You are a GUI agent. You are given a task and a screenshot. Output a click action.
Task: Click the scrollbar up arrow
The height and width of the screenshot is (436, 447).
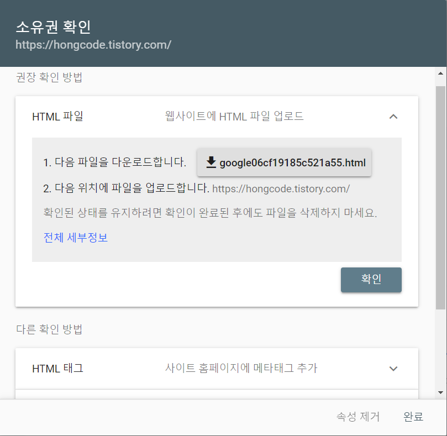[440, 73]
